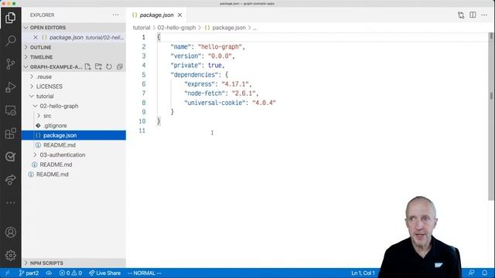Open the feedback icon in status bar

471,273
